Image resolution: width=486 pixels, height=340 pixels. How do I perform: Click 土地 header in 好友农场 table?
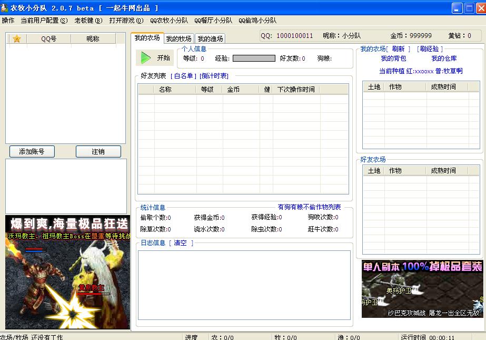[x=374, y=171]
